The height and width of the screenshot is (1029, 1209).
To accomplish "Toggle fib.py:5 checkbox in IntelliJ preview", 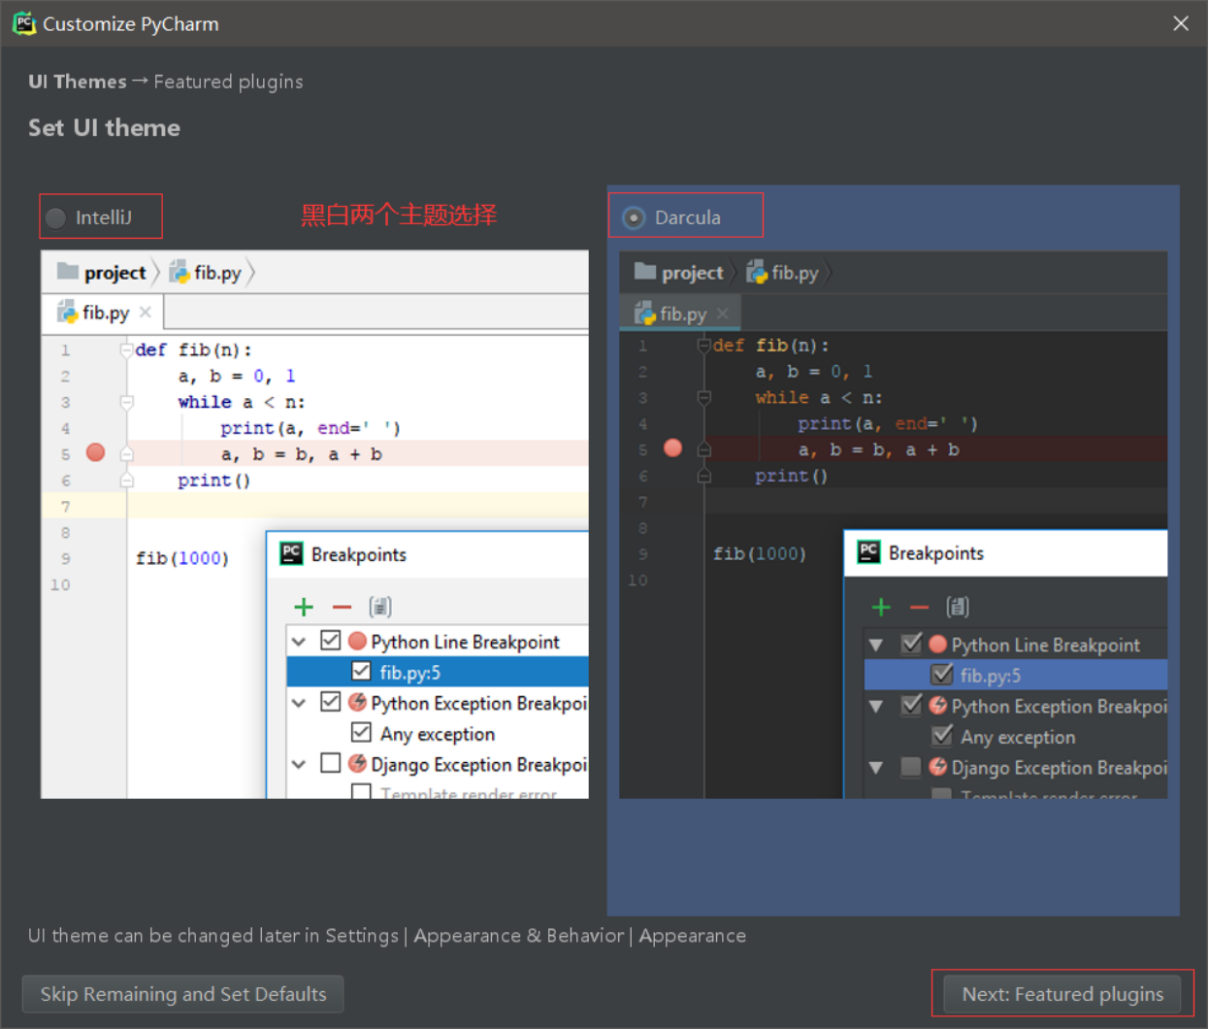I will click(x=361, y=671).
